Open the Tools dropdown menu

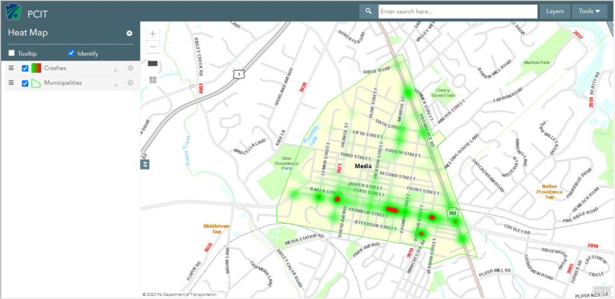(x=590, y=11)
